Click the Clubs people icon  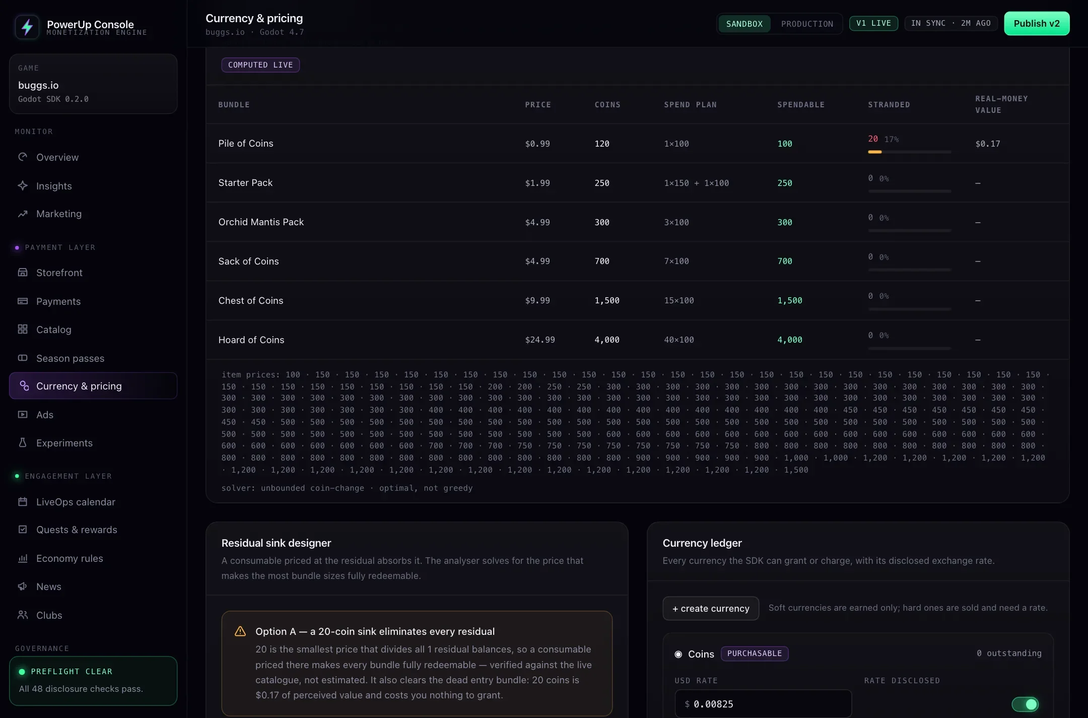point(23,615)
